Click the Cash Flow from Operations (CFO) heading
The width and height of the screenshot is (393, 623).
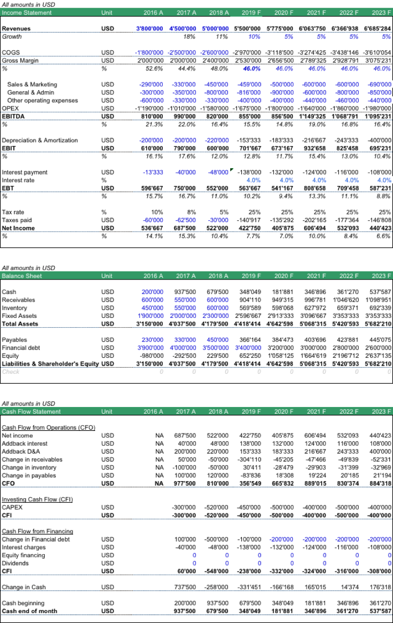(48, 428)
